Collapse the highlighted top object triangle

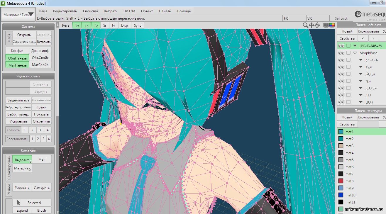point(355,46)
